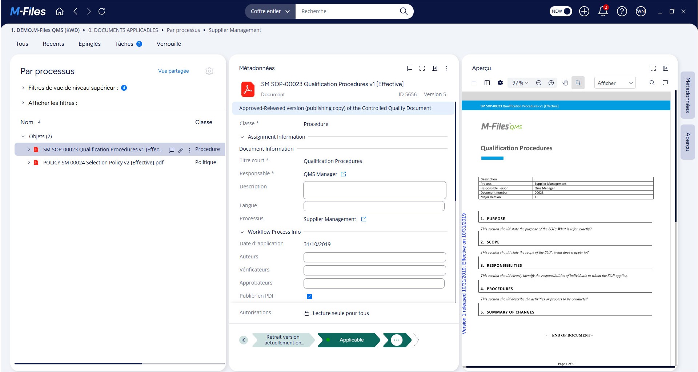This screenshot has width=698, height=372.
Task: Open the preview hamburger menu
Action: point(474,83)
